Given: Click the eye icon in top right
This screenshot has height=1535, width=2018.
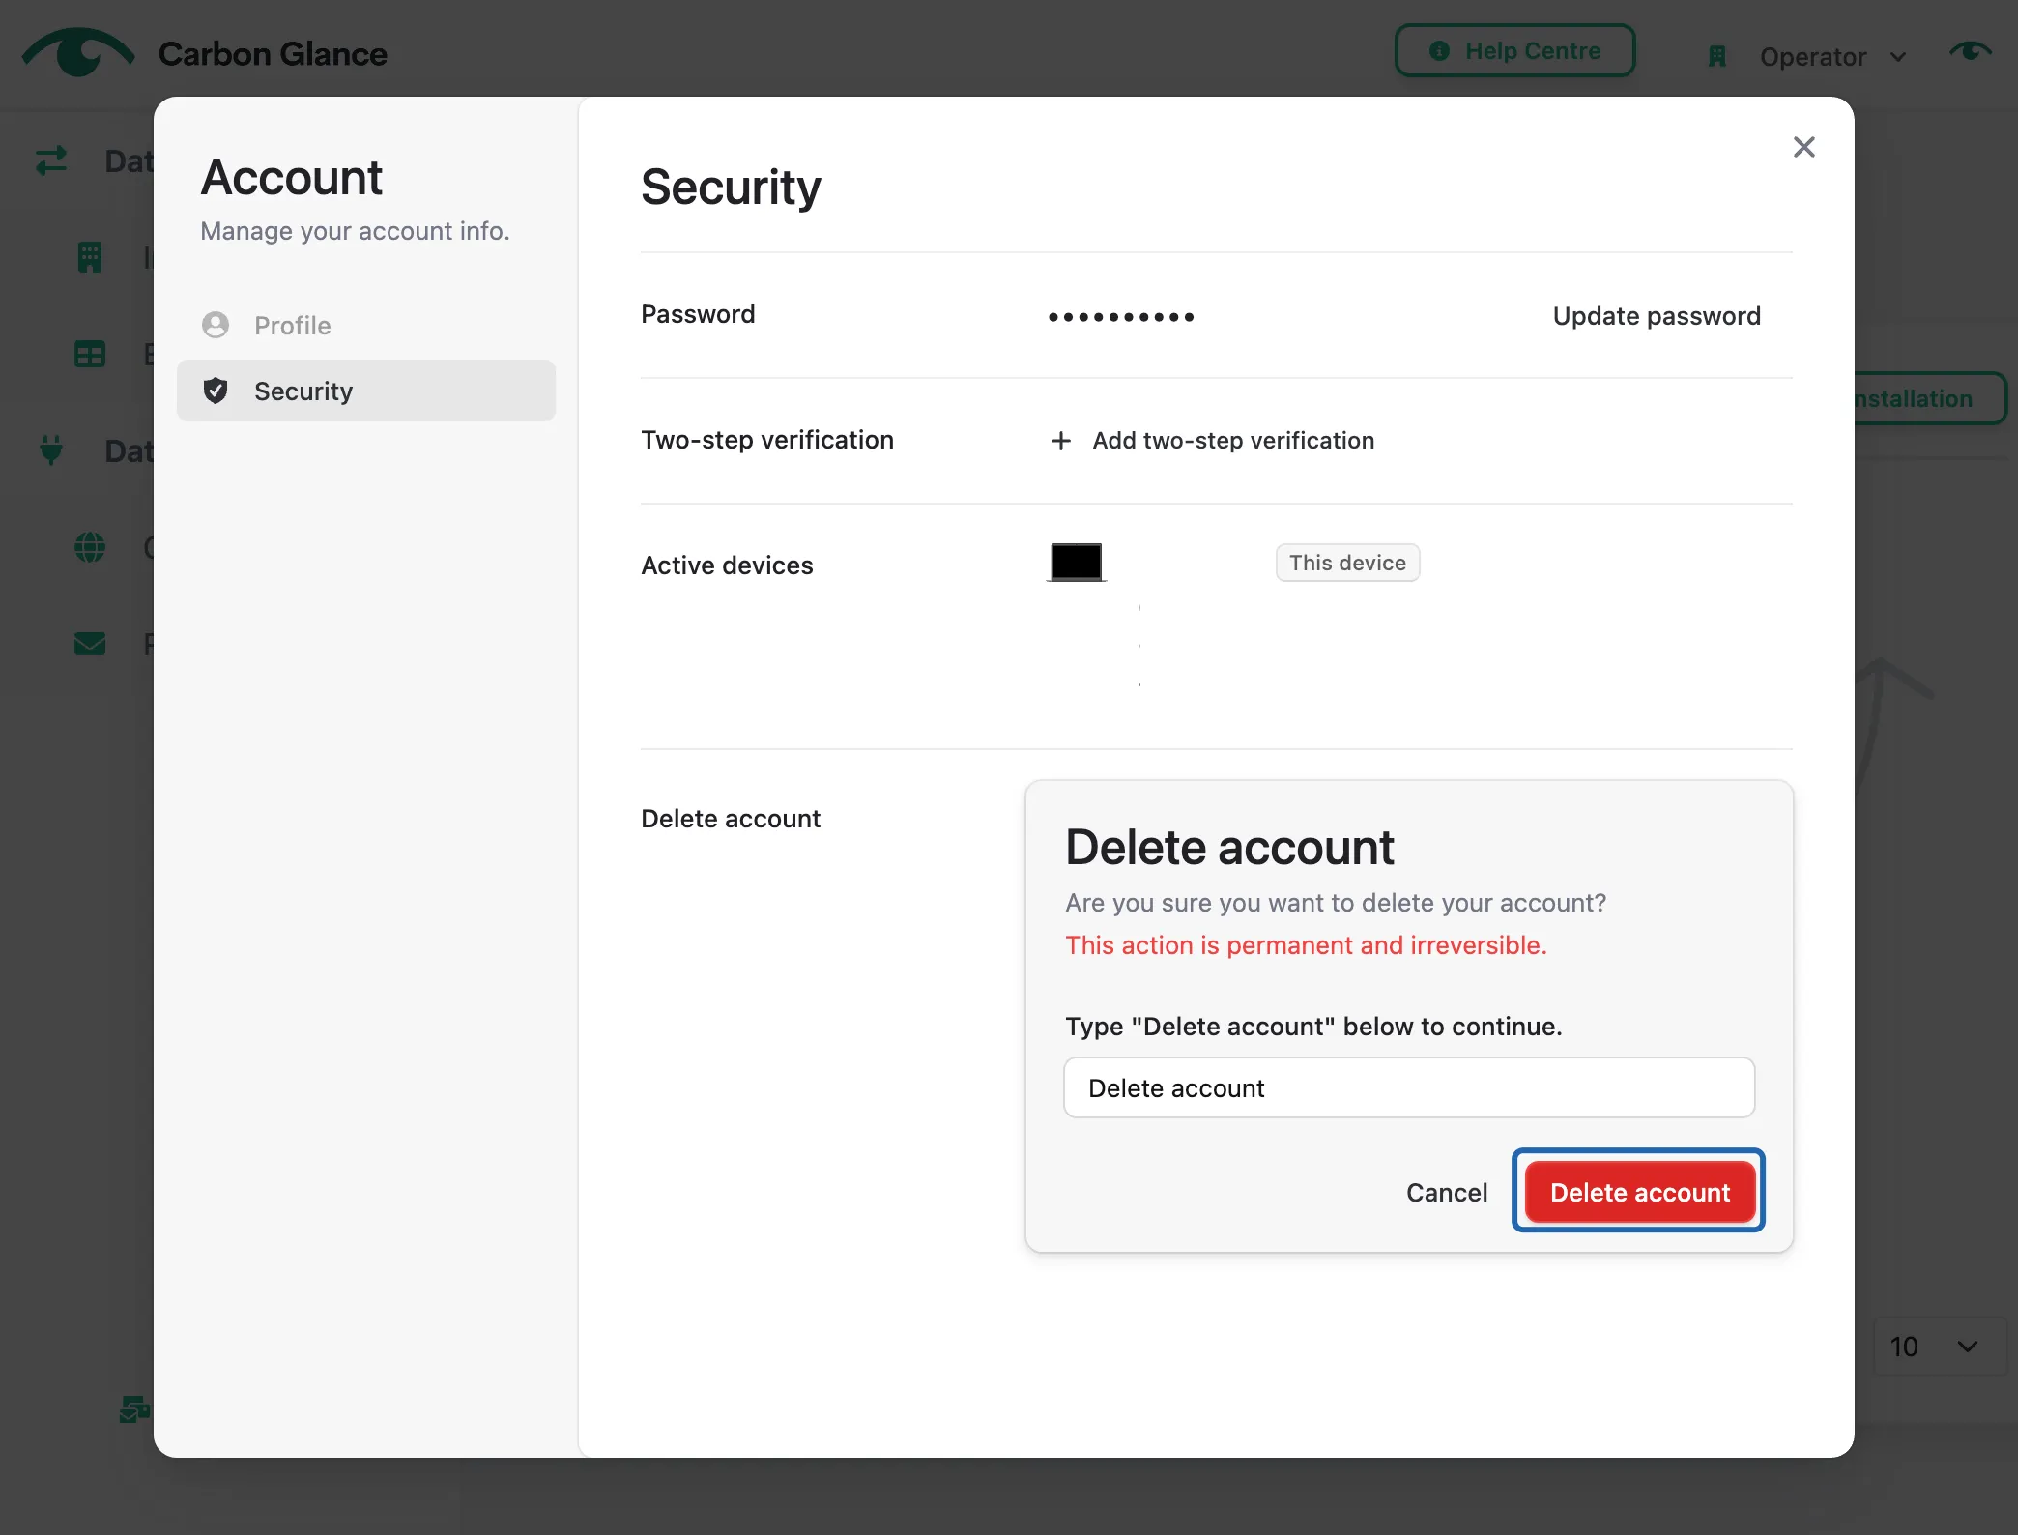Looking at the screenshot, I should [x=1970, y=50].
